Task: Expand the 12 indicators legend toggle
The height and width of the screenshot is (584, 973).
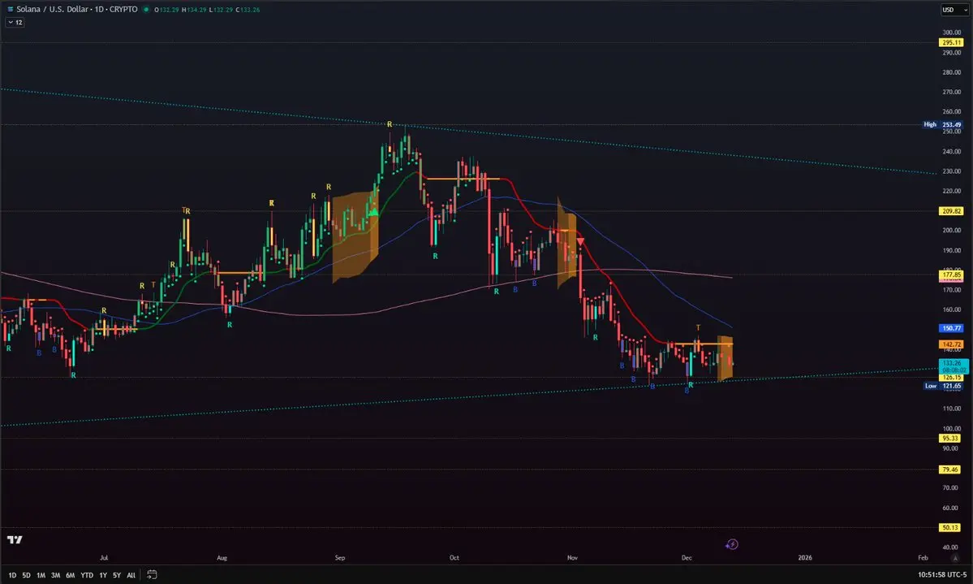Action: [x=15, y=23]
